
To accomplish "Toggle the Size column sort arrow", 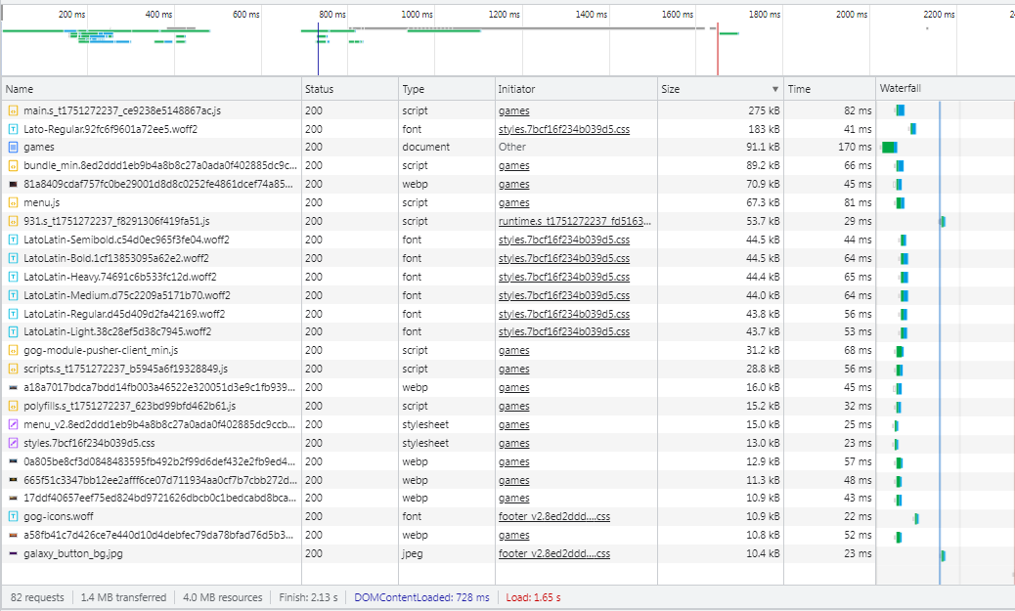I will [x=774, y=89].
